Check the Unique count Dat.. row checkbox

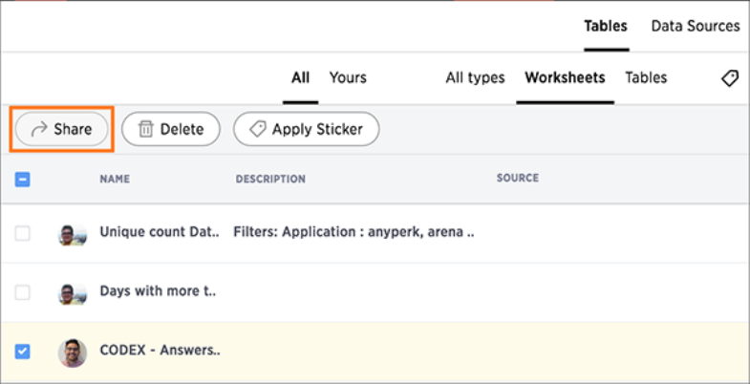coord(23,233)
